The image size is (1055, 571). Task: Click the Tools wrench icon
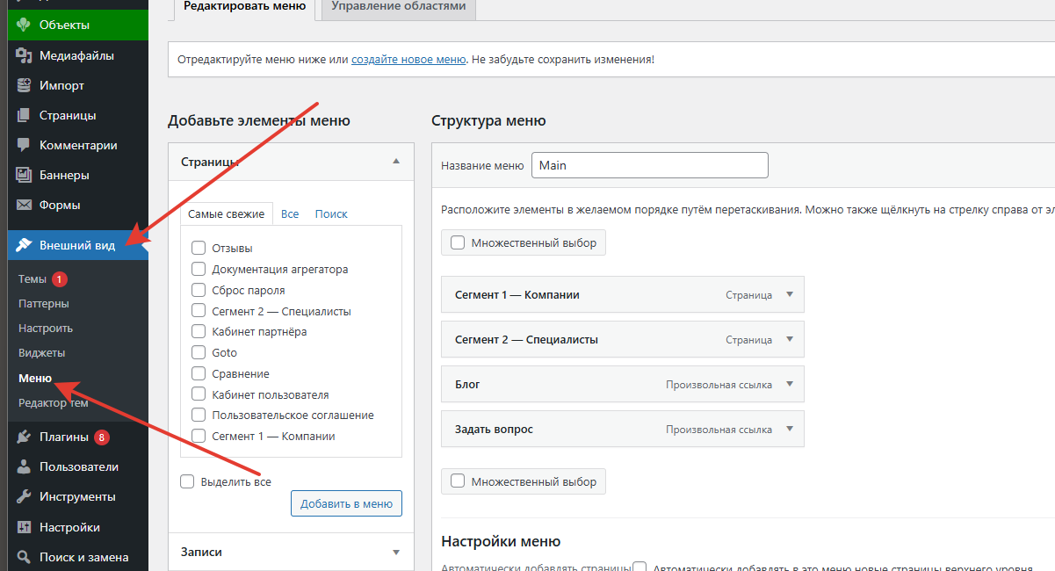24,497
